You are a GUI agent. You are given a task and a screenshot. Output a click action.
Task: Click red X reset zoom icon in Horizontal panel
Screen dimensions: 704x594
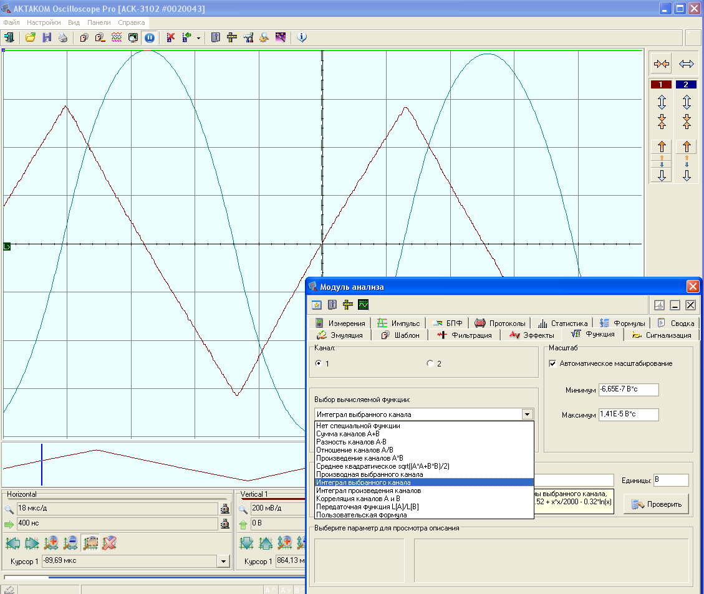(110, 543)
